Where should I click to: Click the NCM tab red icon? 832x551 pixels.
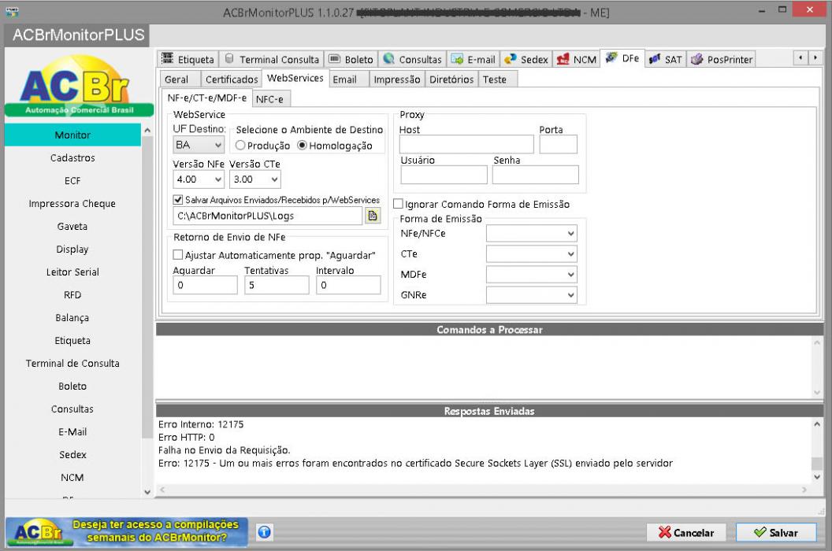click(563, 58)
